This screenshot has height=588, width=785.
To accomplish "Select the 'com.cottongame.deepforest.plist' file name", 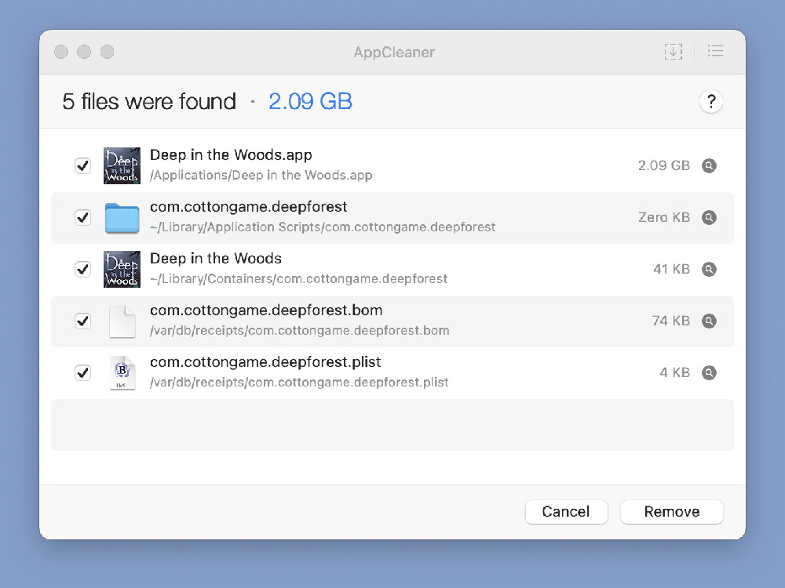I will tap(265, 362).
